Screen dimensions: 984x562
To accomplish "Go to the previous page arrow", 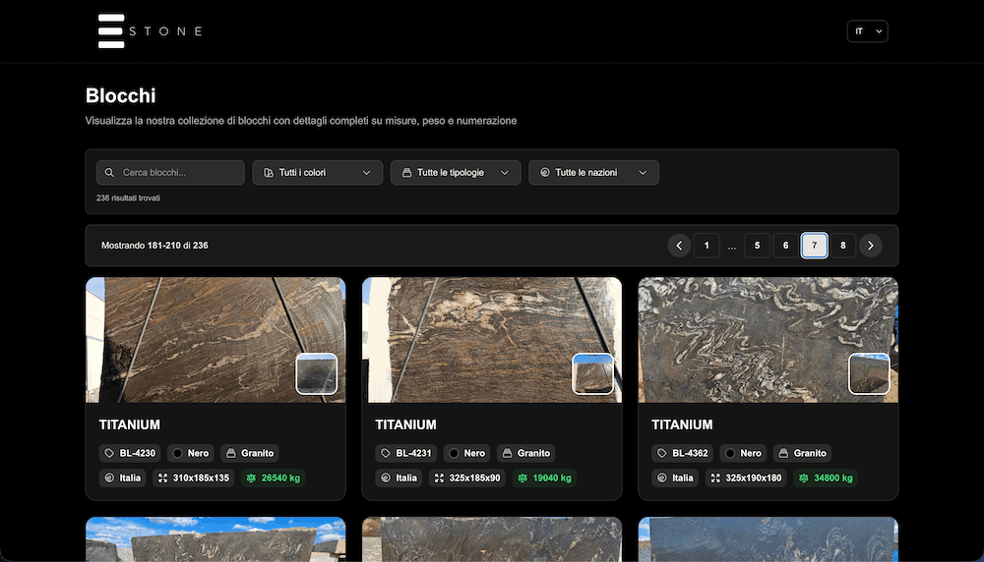I will tap(679, 246).
